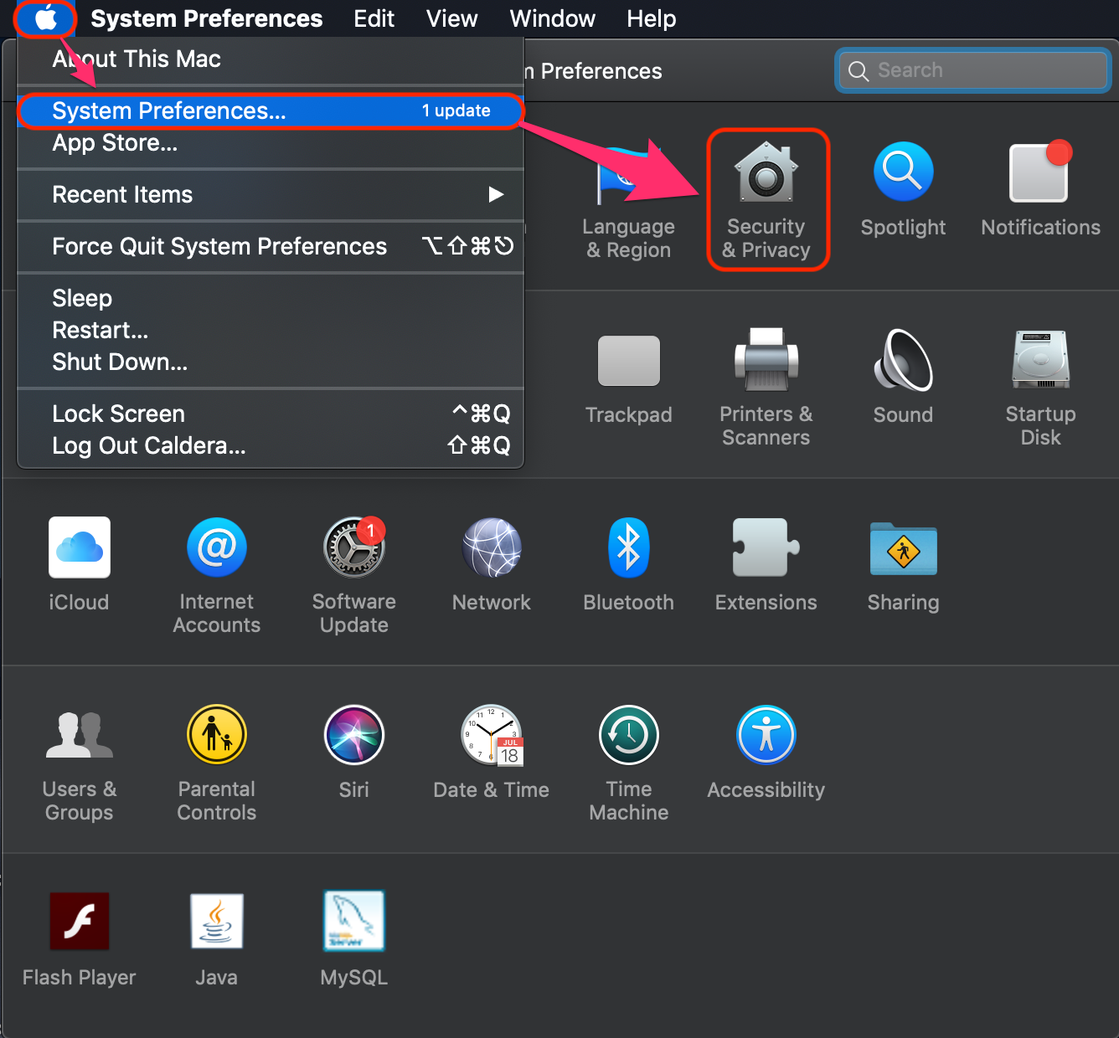Click the Search field
The image size is (1119, 1038).
pos(972,70)
